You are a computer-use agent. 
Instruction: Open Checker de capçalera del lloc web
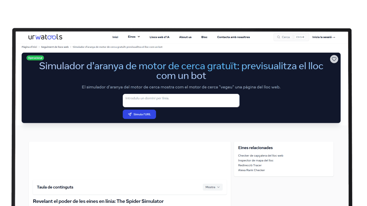(261, 156)
